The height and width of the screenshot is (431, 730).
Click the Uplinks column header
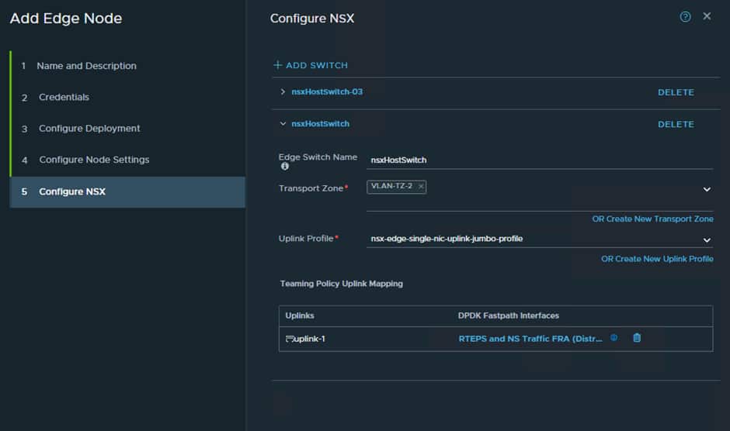click(x=299, y=315)
